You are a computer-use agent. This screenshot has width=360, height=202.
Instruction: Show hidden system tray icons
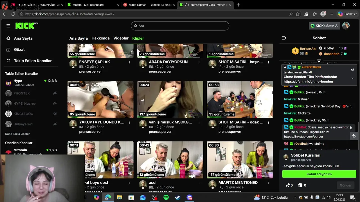(294, 198)
